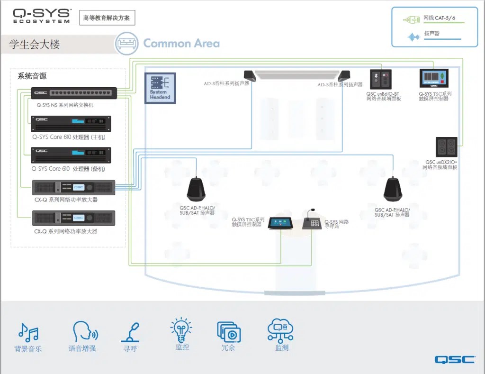This screenshot has height=374, width=485.
Task: Click the 扬声器 legend text
Action: pos(432,34)
